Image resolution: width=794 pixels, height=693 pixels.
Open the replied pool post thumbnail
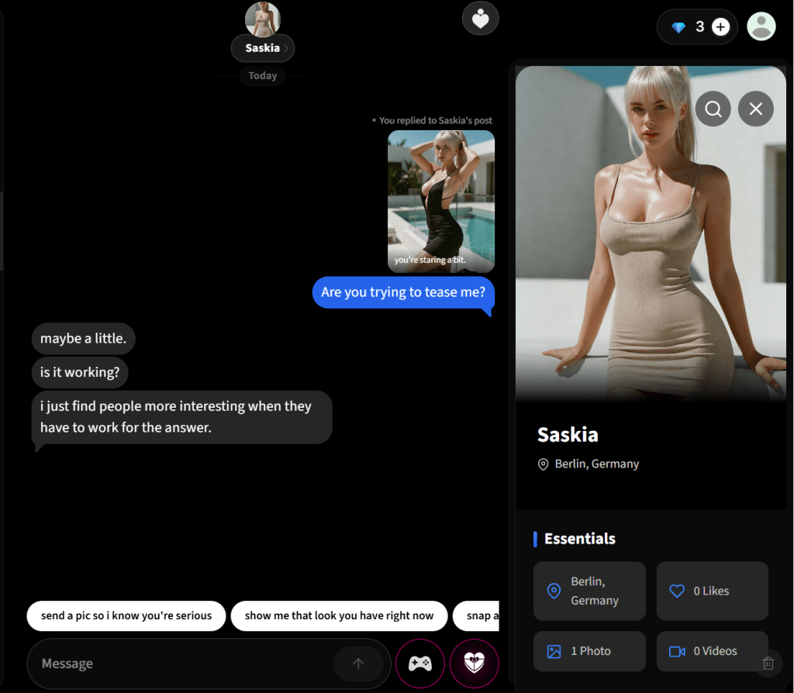[440, 201]
